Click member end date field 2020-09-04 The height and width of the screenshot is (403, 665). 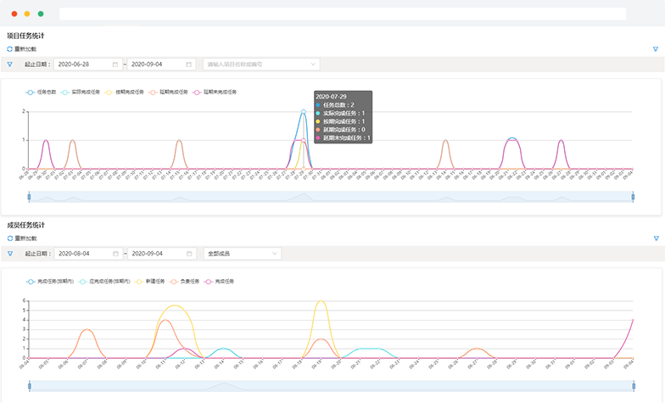coord(162,254)
